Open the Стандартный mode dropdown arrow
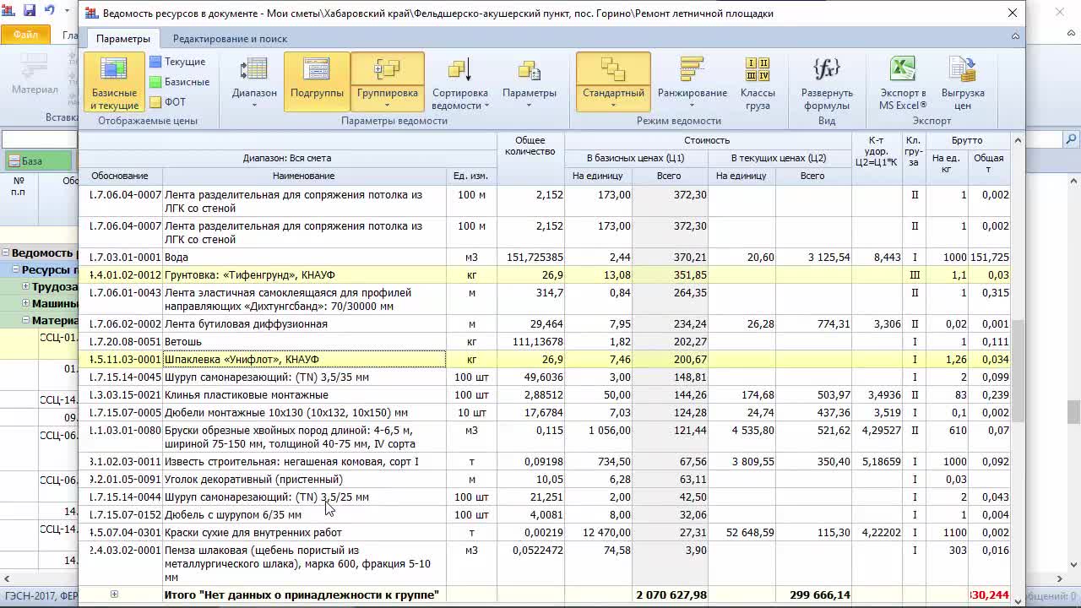The width and height of the screenshot is (1081, 608). coord(613,106)
